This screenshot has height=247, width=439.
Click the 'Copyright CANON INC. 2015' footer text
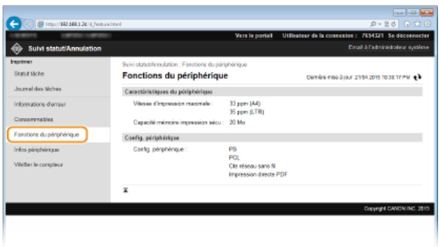(x=397, y=208)
